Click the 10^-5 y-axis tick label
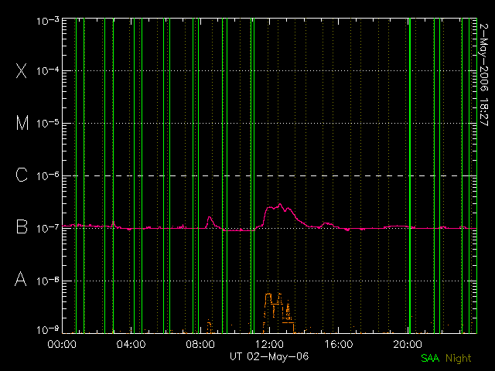Viewport: 495px width, 371px height. coord(48,124)
